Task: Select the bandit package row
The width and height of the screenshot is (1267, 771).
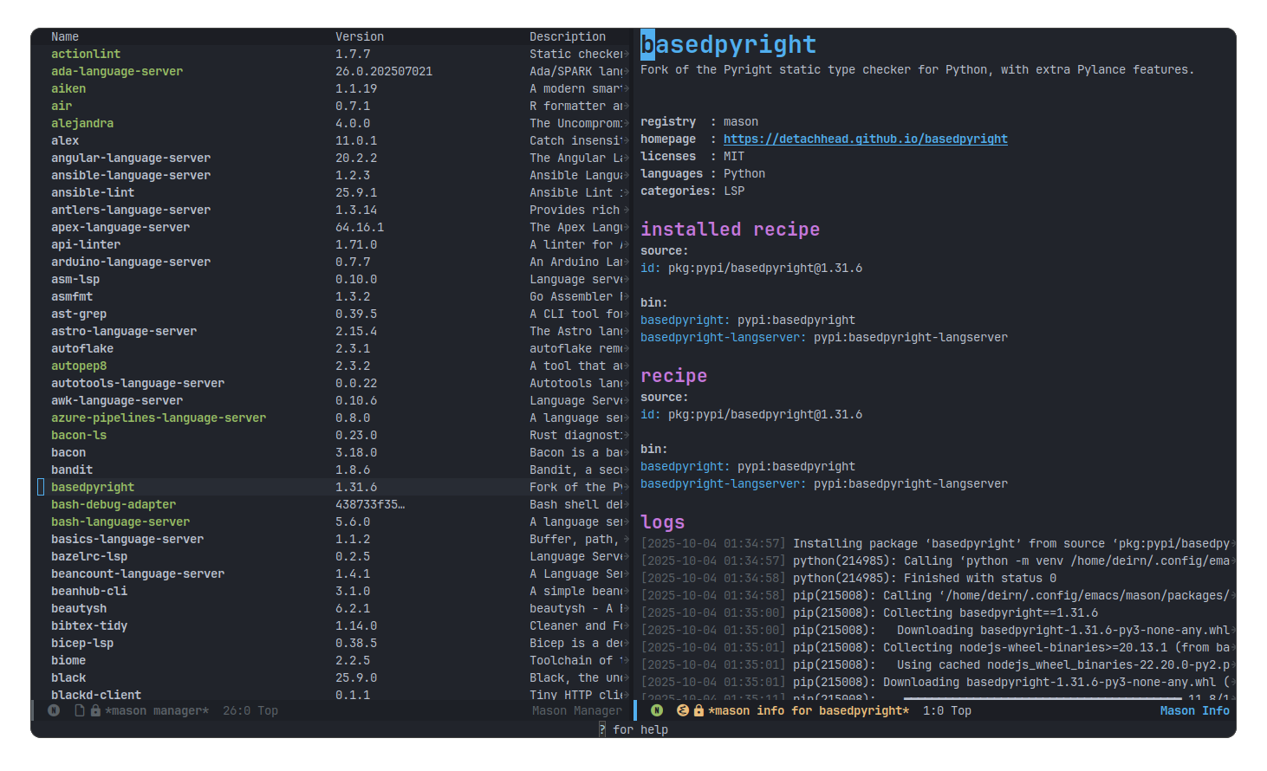Action: tap(333, 470)
